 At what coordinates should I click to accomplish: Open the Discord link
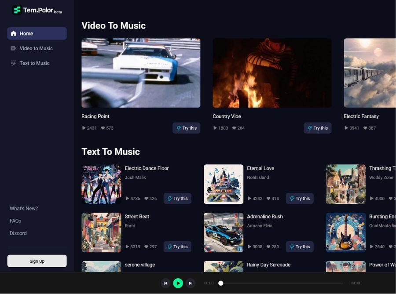coord(18,233)
